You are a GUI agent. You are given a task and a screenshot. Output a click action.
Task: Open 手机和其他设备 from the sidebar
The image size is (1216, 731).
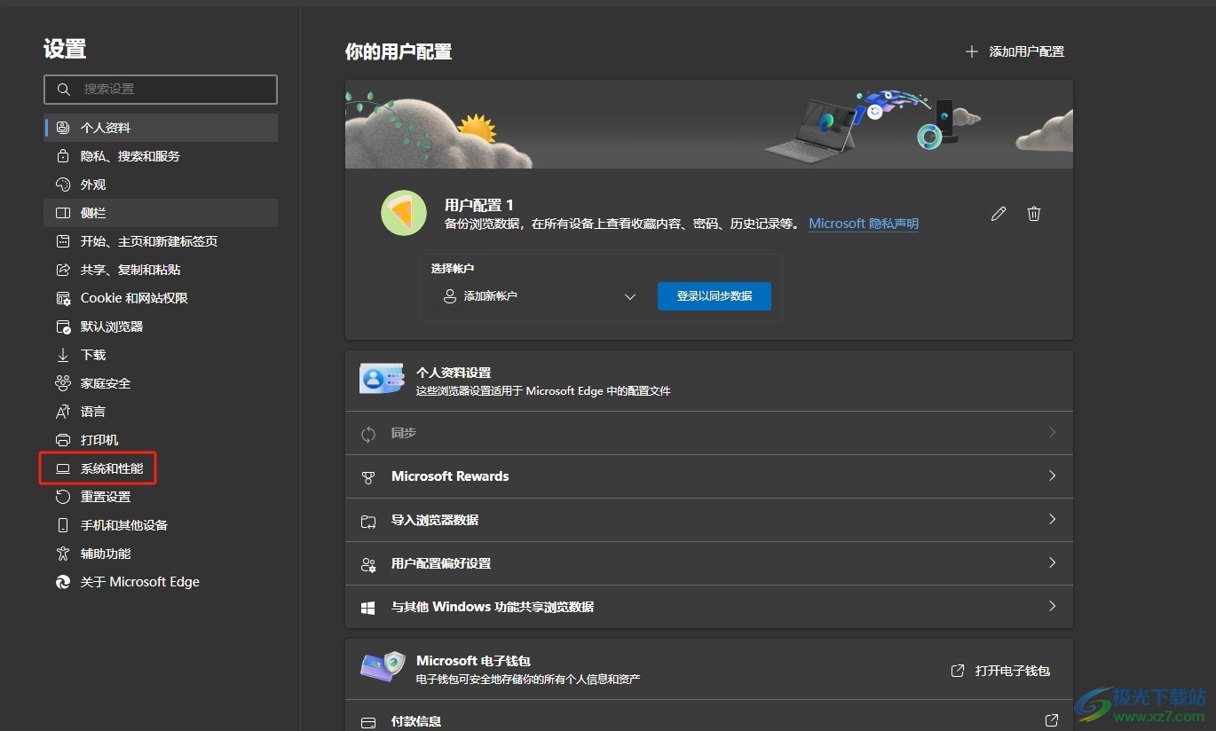point(161,525)
